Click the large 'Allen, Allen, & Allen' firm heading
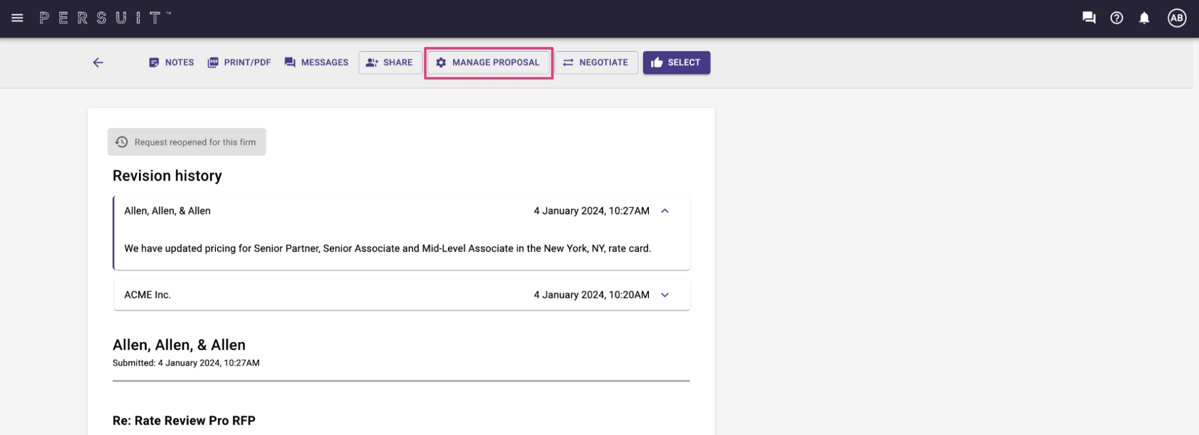Image resolution: width=1199 pixels, height=435 pixels. [179, 345]
